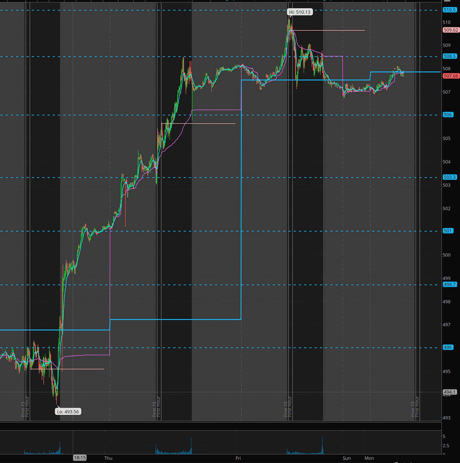The image size is (460, 463).
Task: Click the 18:15 time cursor label
Action: [x=80, y=458]
